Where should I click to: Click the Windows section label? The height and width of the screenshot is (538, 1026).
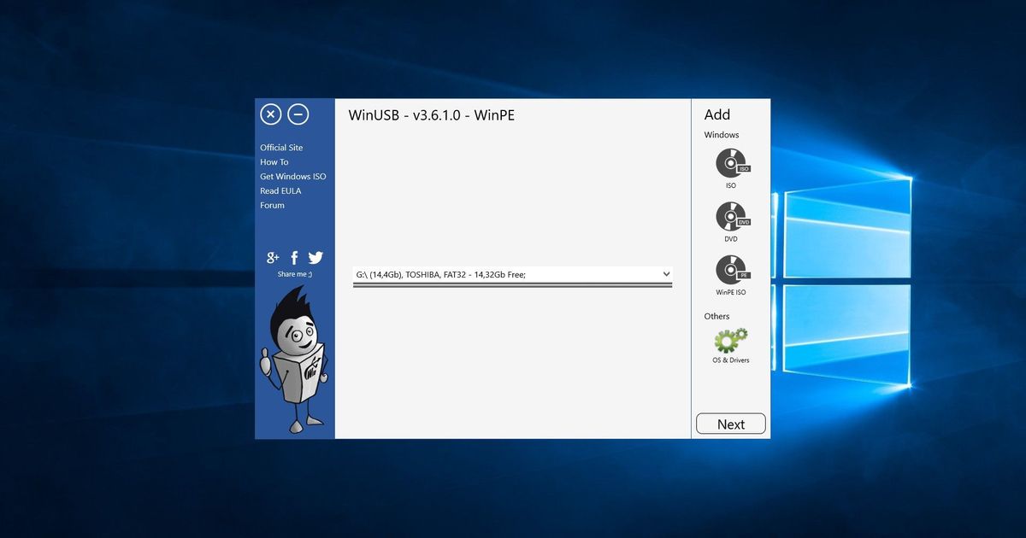pyautogui.click(x=722, y=135)
